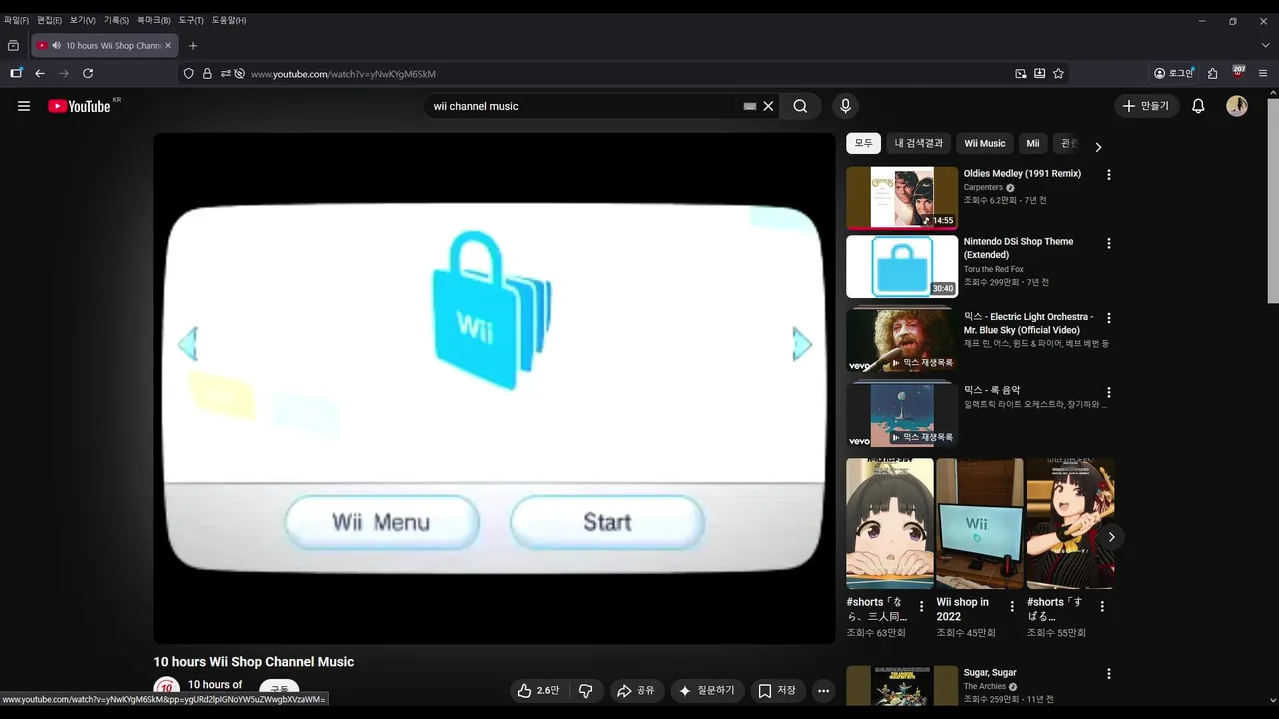Open the 10 hours of channel name

coord(215,685)
